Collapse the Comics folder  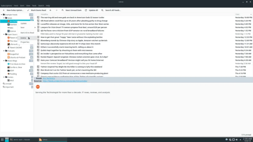[x=4, y=77]
